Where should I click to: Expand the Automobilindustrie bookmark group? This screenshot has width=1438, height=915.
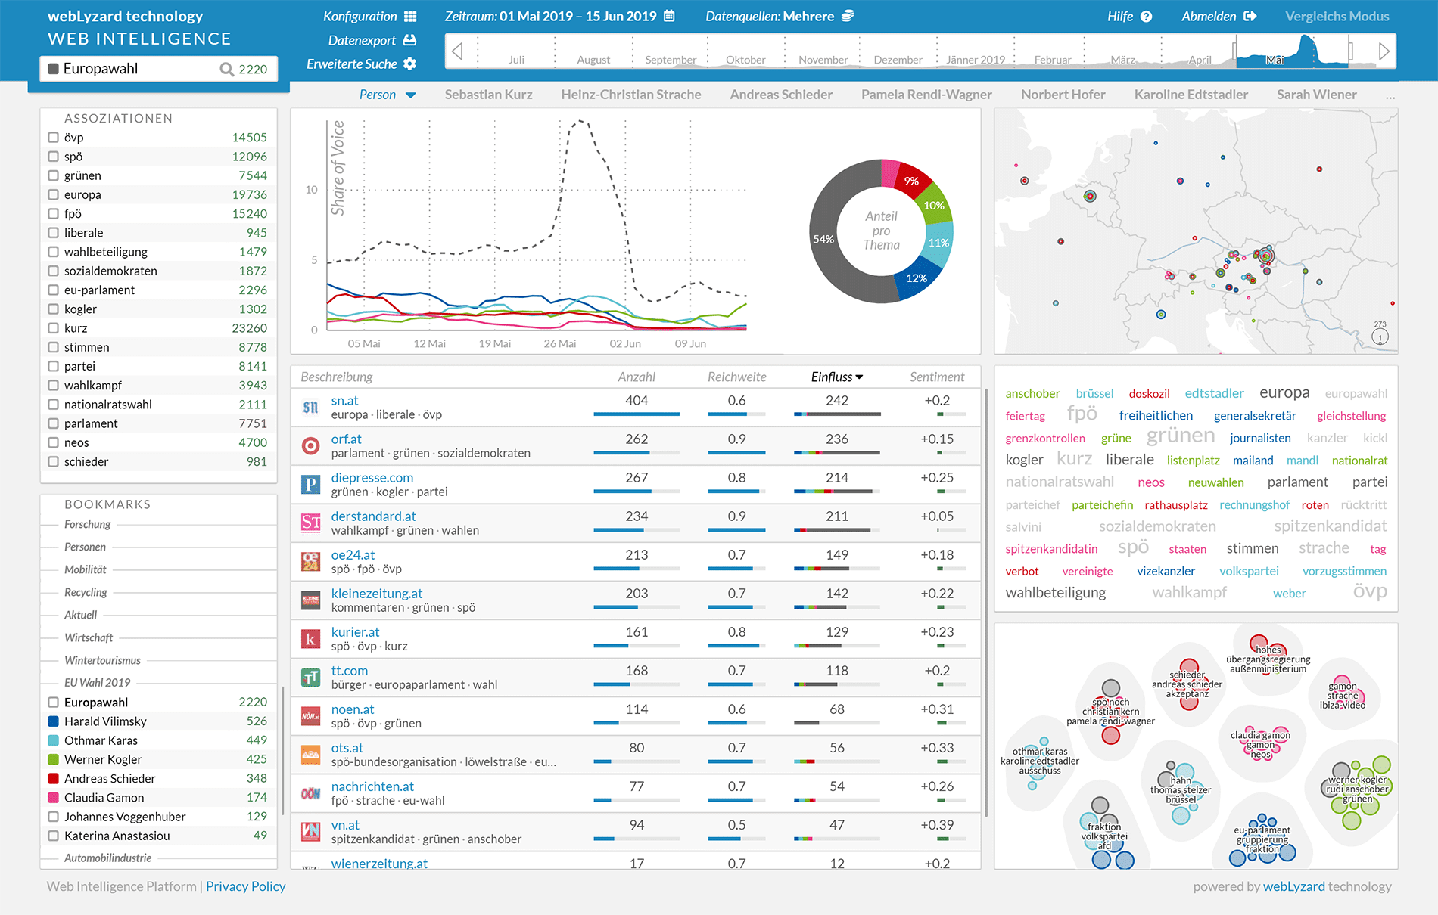(107, 858)
